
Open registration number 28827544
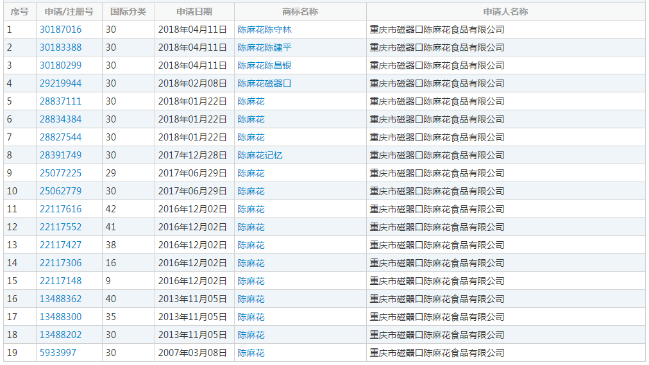click(x=60, y=137)
